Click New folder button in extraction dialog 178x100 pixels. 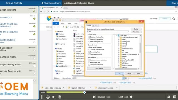[x=136, y=32]
